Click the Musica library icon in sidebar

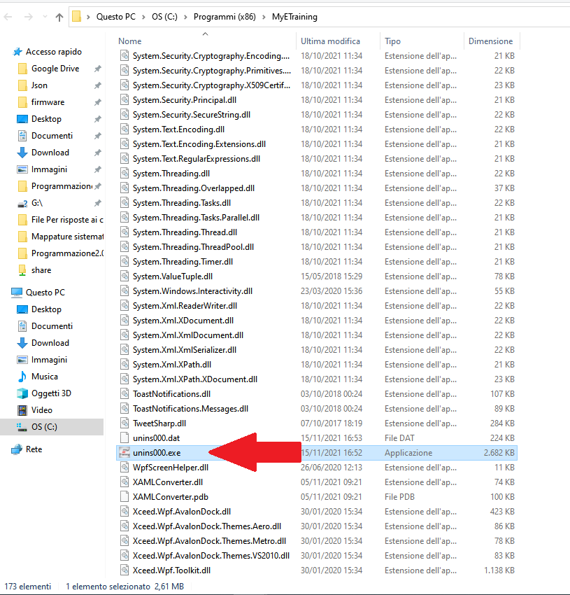(22, 377)
